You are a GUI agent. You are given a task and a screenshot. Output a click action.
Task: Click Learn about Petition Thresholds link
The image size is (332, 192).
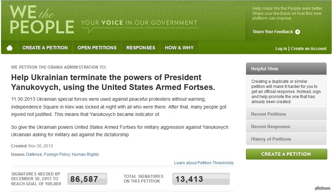[x=204, y=163]
